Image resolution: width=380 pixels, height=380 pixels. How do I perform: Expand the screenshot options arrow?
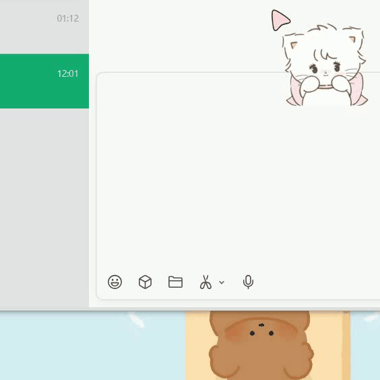222,282
